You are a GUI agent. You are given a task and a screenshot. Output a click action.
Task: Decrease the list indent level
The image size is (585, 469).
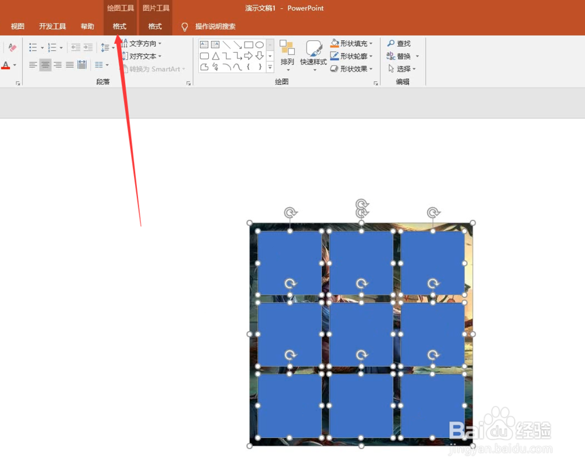click(x=75, y=47)
